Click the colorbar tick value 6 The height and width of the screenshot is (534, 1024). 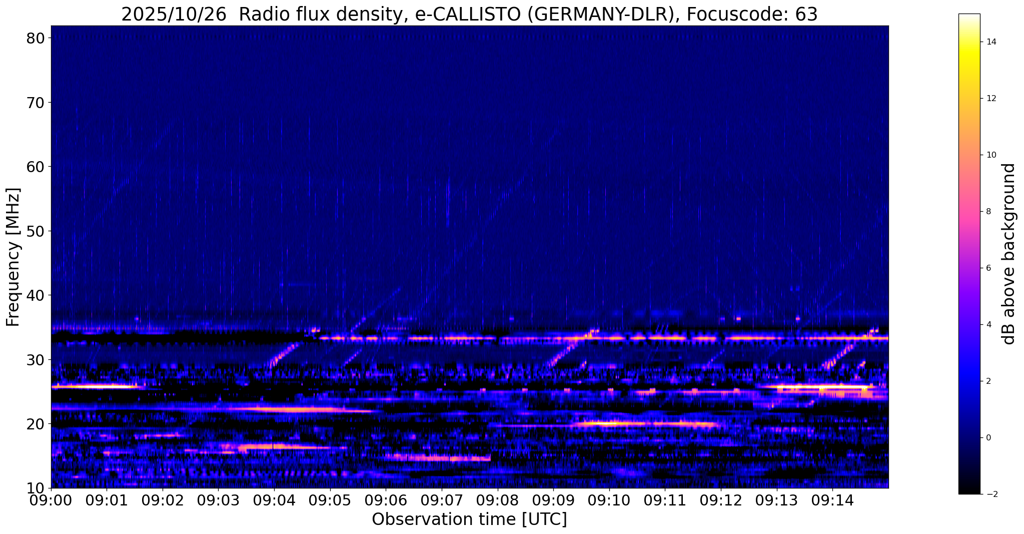[x=988, y=268]
